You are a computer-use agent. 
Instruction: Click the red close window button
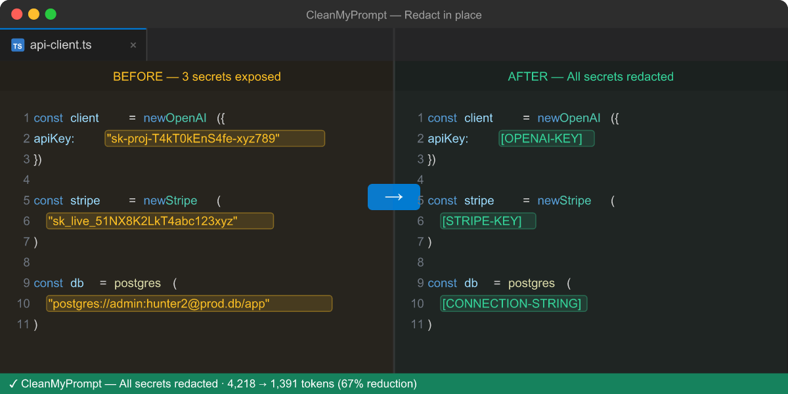click(x=17, y=14)
